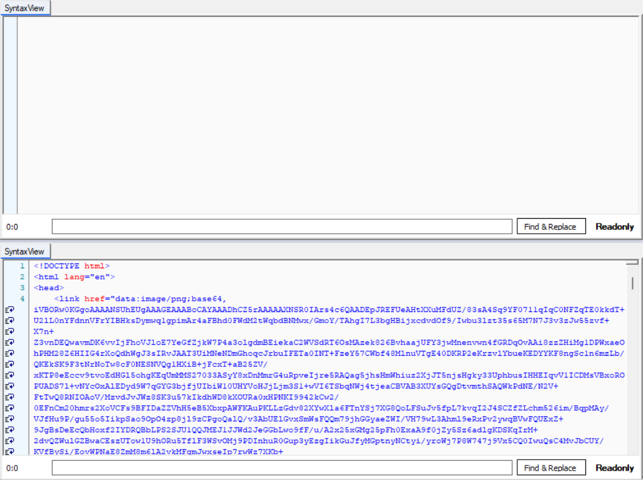Focus the search field in the lower pane
Image resolution: width=643 pixels, height=480 pixels.
[x=282, y=468]
